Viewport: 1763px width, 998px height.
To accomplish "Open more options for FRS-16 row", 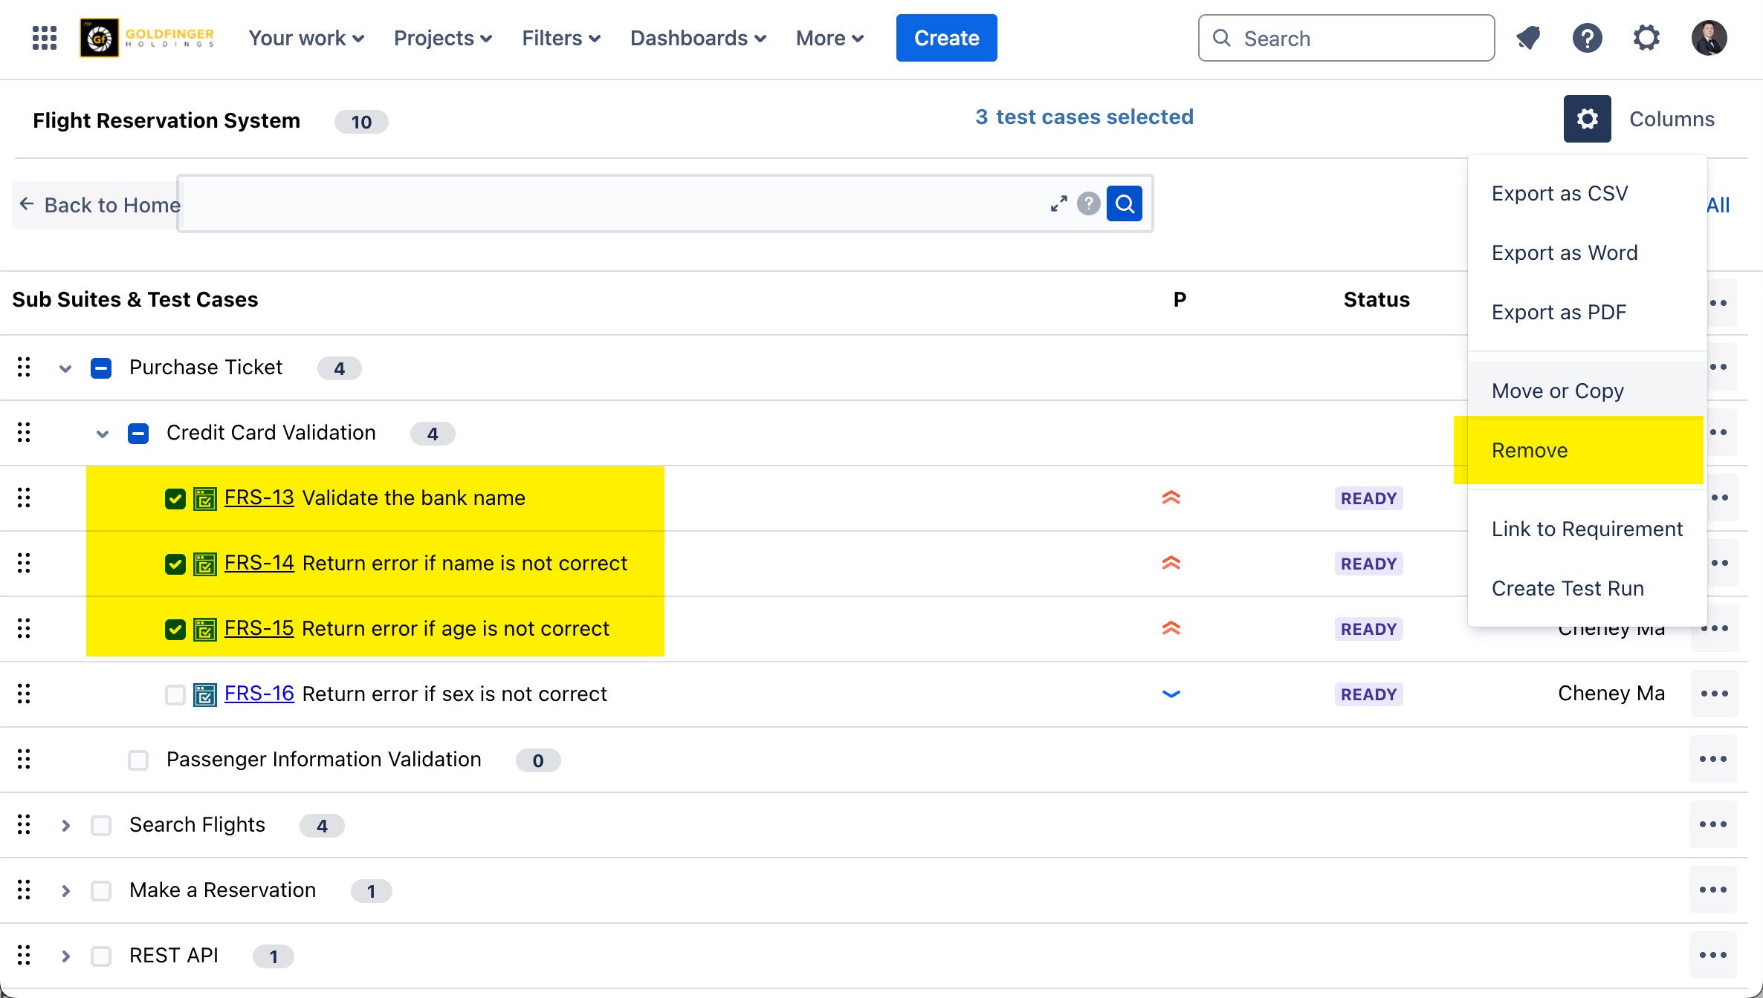I will pyautogui.click(x=1714, y=694).
